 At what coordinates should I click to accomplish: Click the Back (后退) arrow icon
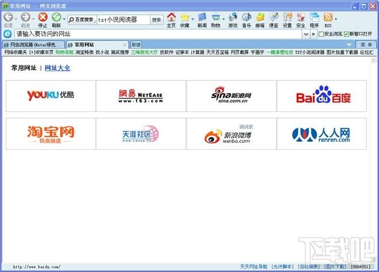pos(9,17)
